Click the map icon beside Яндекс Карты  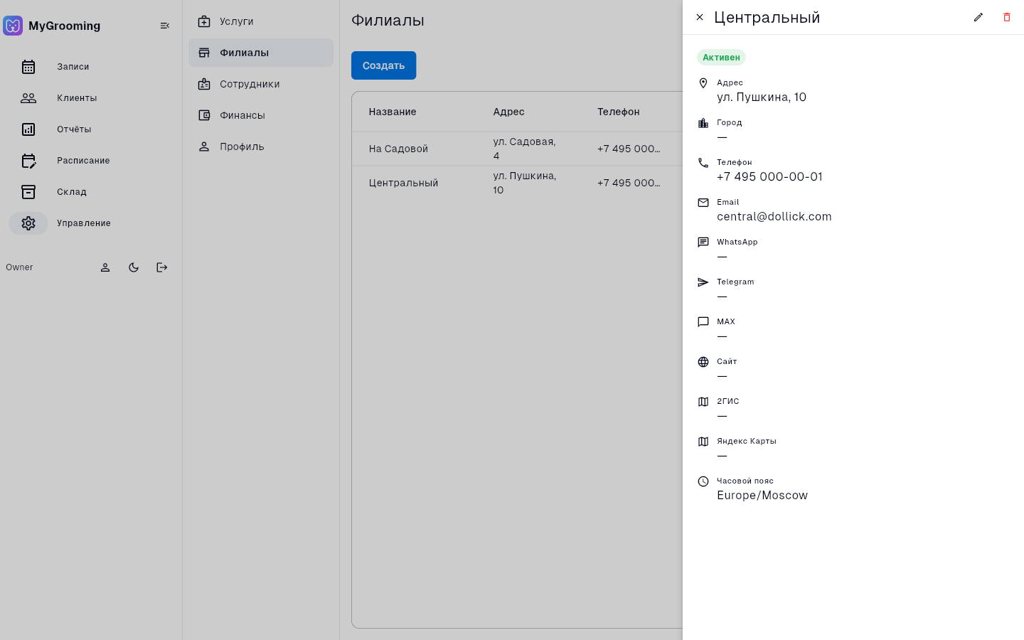(703, 442)
